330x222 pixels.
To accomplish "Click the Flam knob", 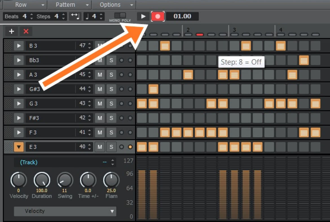I will pyautogui.click(x=111, y=180).
